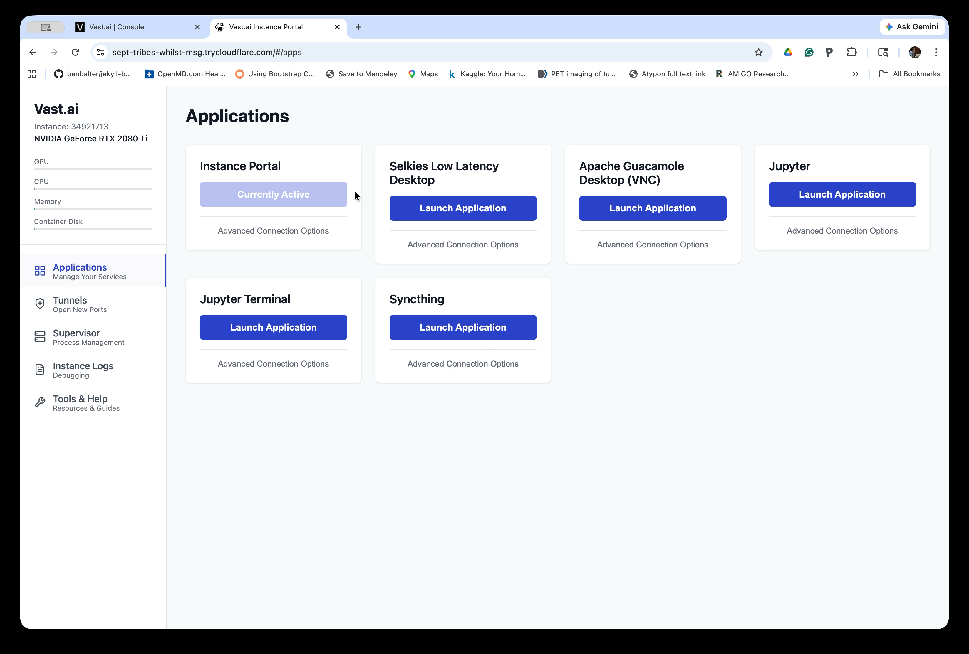969x654 pixels.
Task: Open the Chrome three-dot menu
Action: (936, 52)
